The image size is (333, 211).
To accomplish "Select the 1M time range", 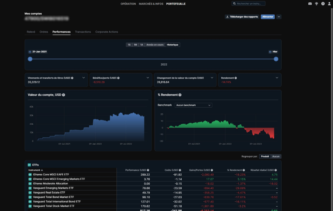I will pyautogui.click(x=135, y=45).
